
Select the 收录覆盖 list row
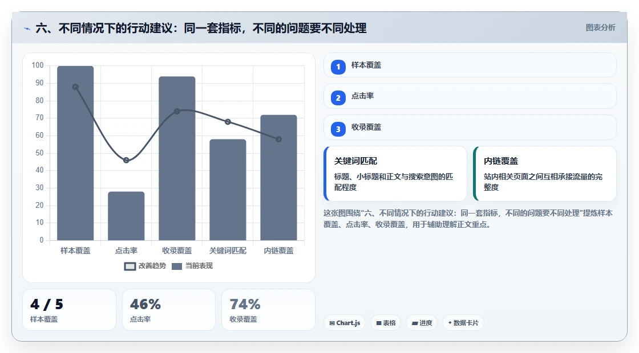(470, 128)
